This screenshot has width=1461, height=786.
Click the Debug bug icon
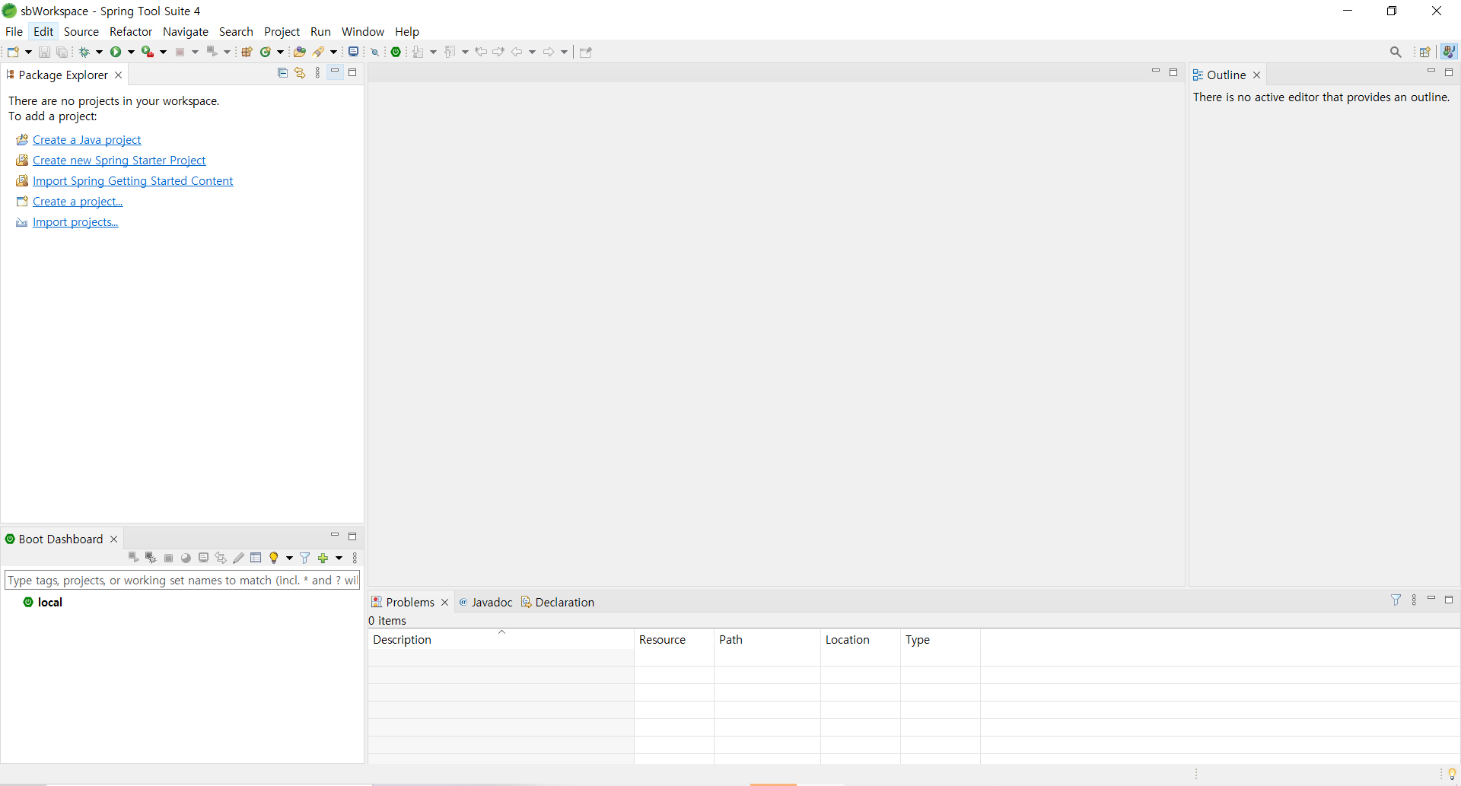click(84, 52)
